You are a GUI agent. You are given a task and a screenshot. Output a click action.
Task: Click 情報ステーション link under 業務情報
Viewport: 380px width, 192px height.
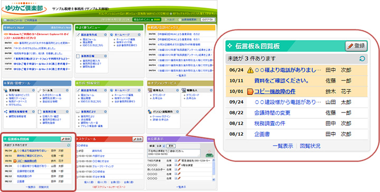[17, 98]
